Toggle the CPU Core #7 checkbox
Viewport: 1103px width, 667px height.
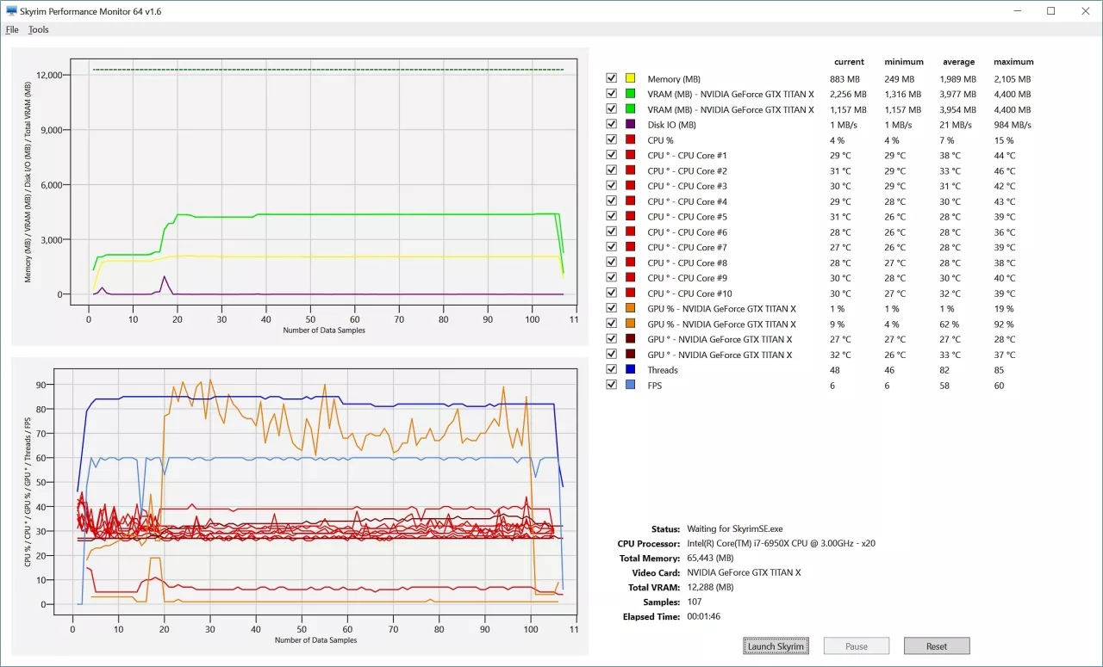612,248
